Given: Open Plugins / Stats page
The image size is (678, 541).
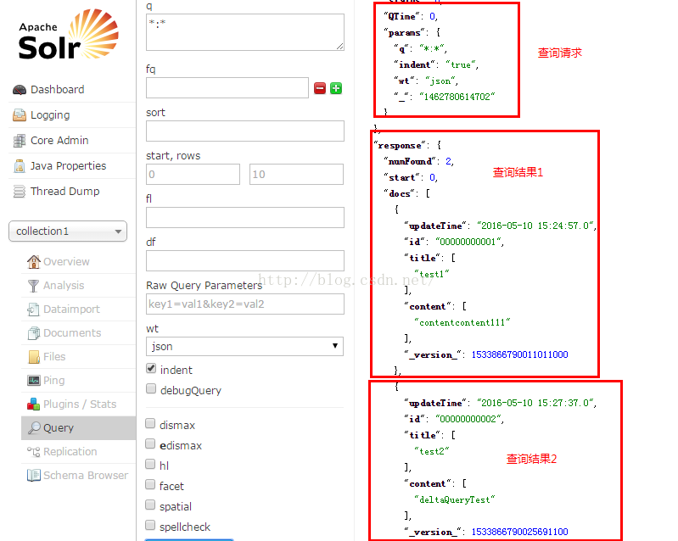Looking at the screenshot, I should click(80, 404).
